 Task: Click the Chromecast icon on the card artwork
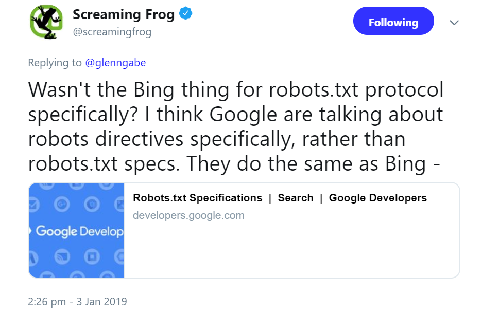pos(61,256)
